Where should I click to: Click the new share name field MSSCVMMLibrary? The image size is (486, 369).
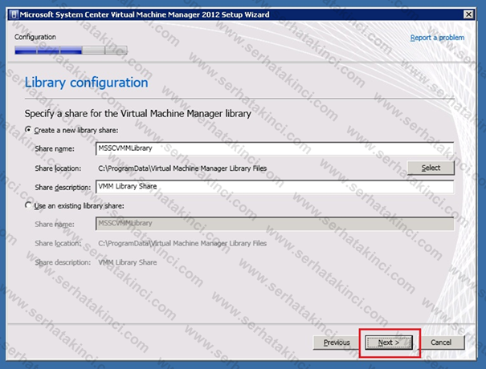click(275, 149)
